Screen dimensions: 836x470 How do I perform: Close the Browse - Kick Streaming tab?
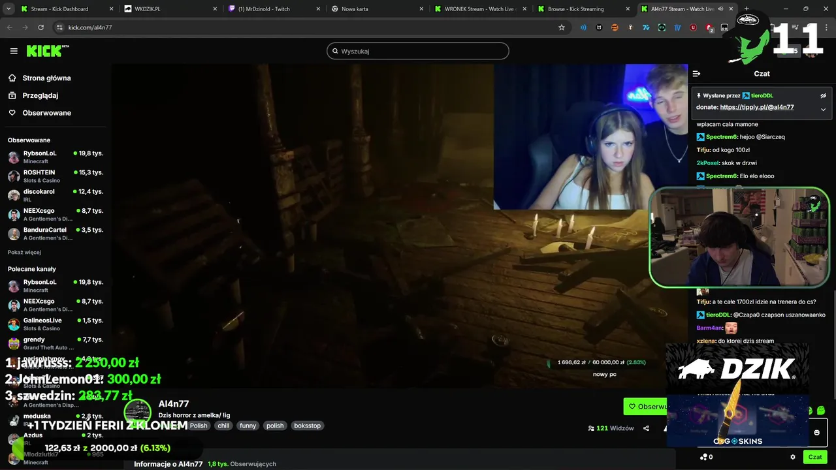628,9
